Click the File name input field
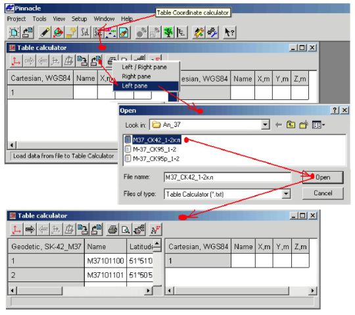This screenshot has width=355, height=315. pos(227,178)
